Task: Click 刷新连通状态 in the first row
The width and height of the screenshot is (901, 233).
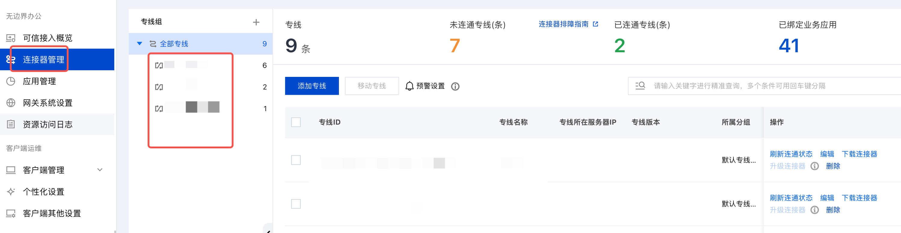Action: coord(791,154)
